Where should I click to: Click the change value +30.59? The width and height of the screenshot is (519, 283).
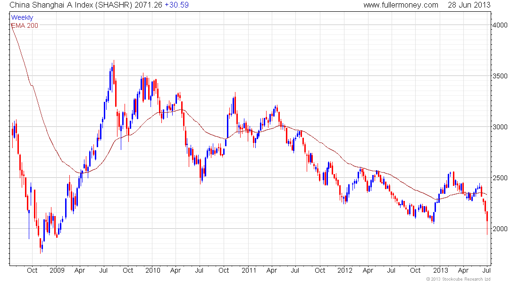pos(176,5)
